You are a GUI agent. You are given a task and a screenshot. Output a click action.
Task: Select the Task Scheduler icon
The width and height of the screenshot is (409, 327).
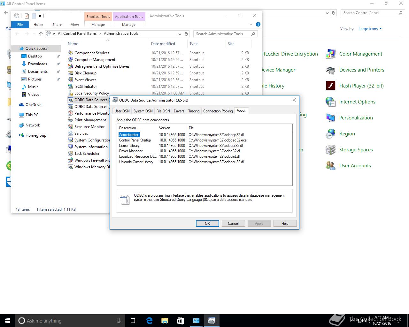(x=71, y=154)
